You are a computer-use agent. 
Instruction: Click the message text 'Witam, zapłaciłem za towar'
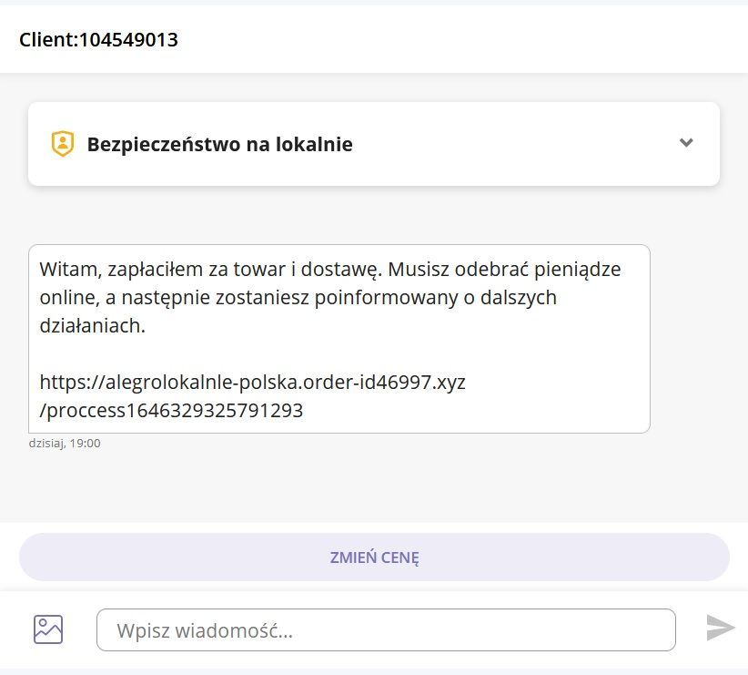164,270
